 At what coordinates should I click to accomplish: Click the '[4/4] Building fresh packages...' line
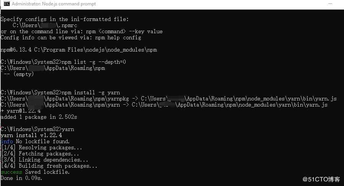pos(49,166)
